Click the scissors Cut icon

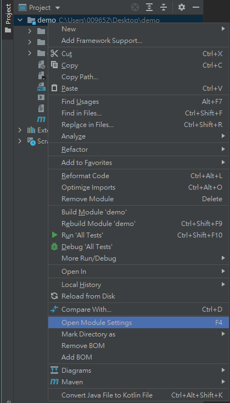click(54, 54)
